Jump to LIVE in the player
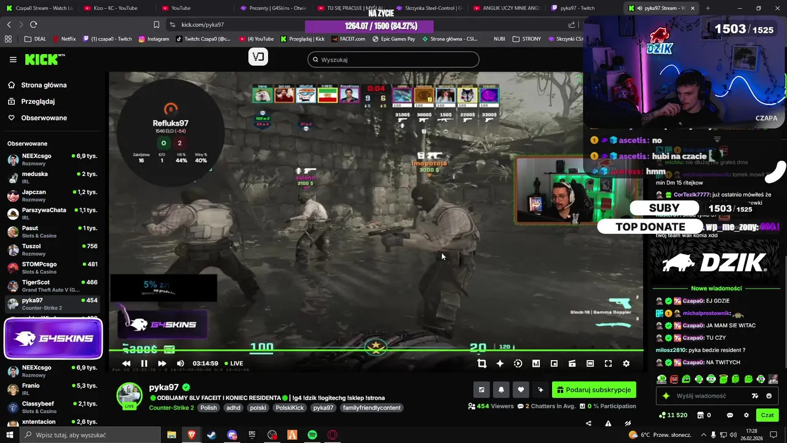The width and height of the screenshot is (787, 443). [x=233, y=364]
